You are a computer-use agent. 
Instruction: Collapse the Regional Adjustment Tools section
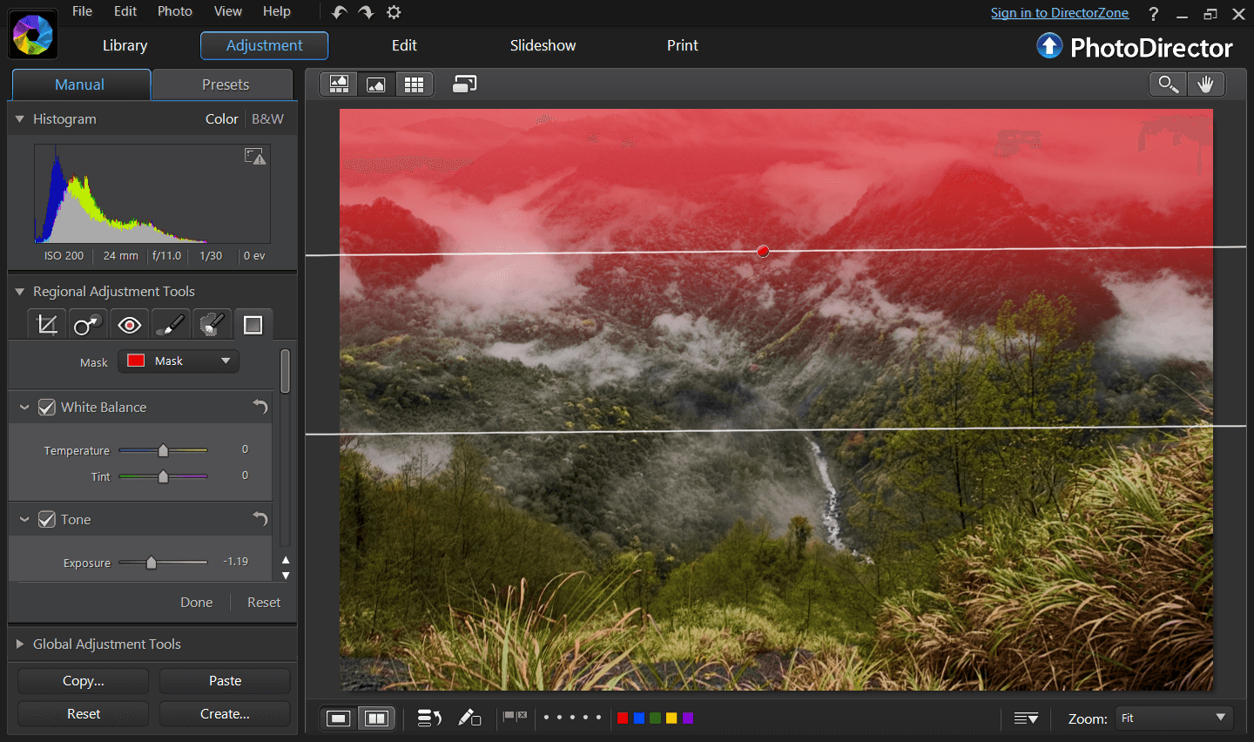19,291
